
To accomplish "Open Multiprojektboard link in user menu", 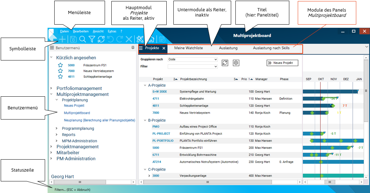I will pos(77,113).
